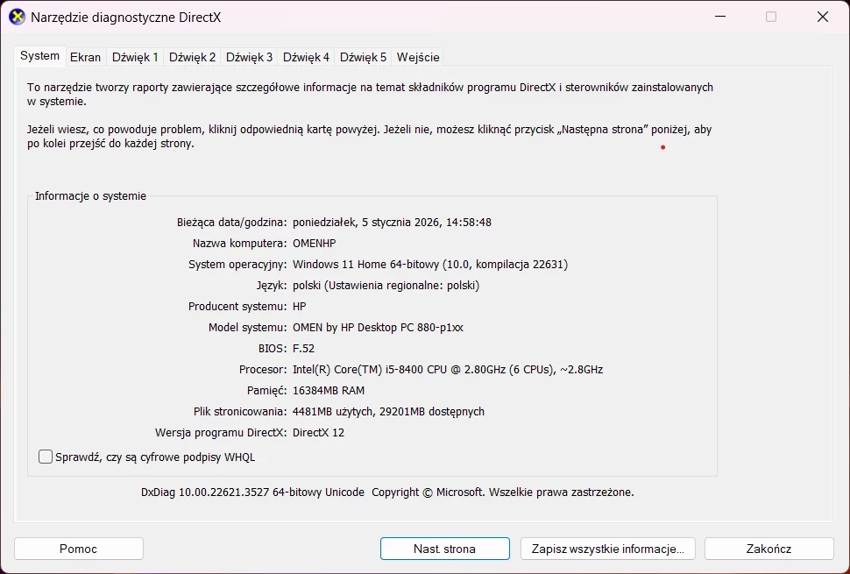
Task: Enable the WHQL digital signatures checkbox
Action: pyautogui.click(x=46, y=457)
